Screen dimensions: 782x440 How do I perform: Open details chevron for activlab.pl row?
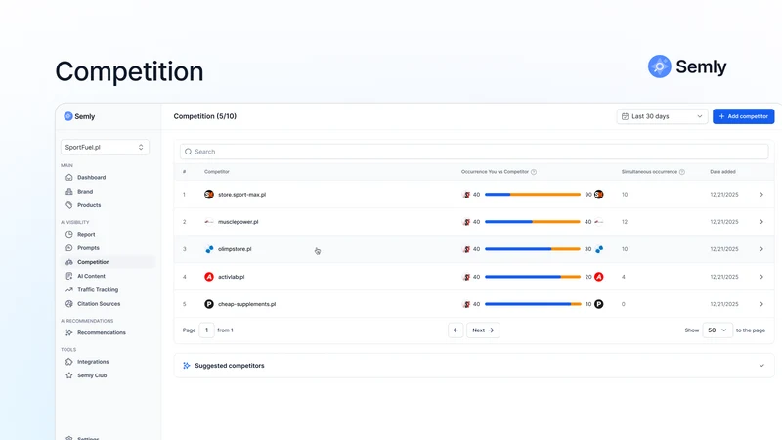tap(761, 277)
